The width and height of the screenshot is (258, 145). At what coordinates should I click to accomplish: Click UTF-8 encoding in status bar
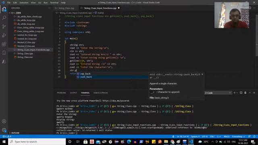coord(205,137)
